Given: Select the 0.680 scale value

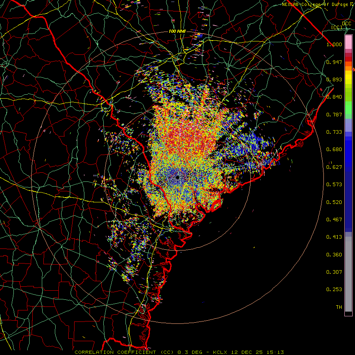Looking at the screenshot, I should tap(334, 149).
